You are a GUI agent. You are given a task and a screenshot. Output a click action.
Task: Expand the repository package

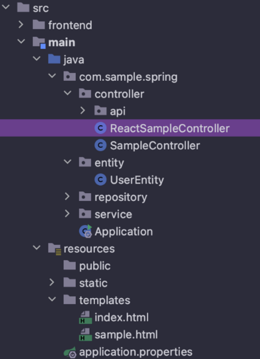pos(67,196)
